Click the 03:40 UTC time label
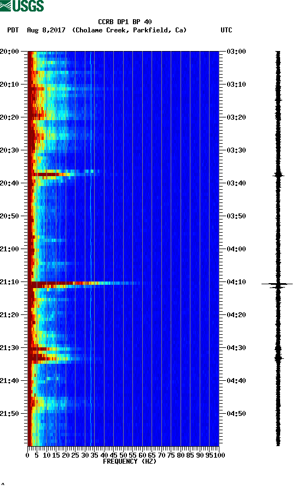Viewport: 302px width, 490px height. pos(236,183)
